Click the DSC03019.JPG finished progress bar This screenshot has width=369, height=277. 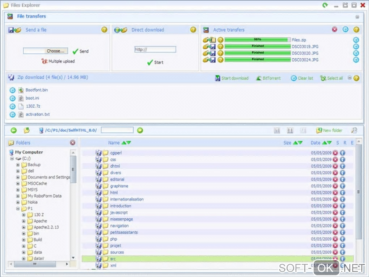(258, 46)
